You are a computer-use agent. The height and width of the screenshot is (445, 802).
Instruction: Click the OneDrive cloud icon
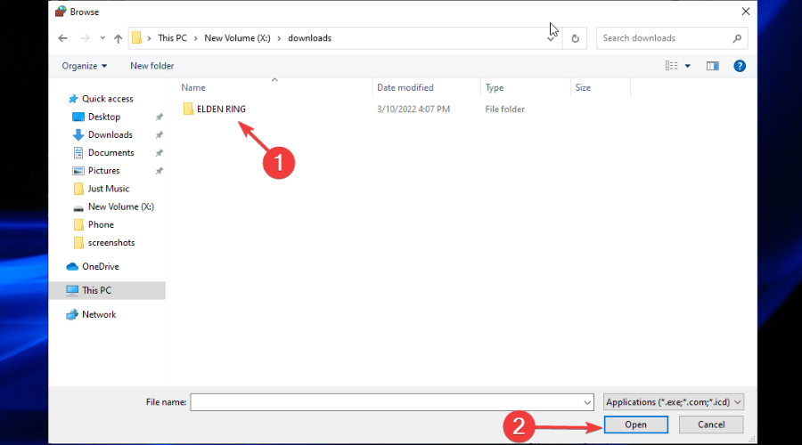pos(73,266)
